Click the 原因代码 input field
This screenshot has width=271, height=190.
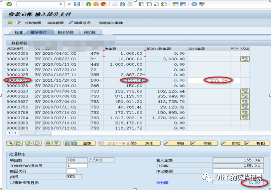[71, 171]
